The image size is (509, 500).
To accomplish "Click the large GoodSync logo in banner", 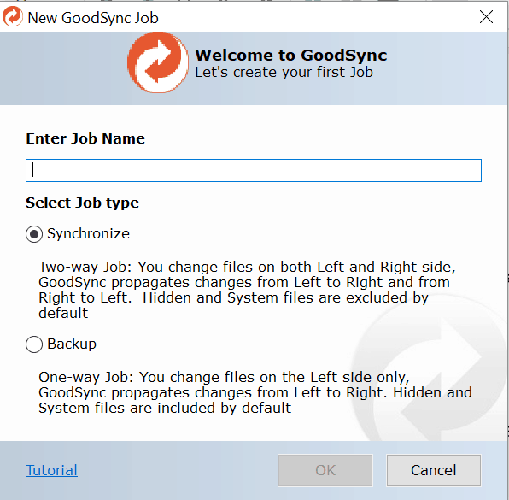I will tap(158, 62).
